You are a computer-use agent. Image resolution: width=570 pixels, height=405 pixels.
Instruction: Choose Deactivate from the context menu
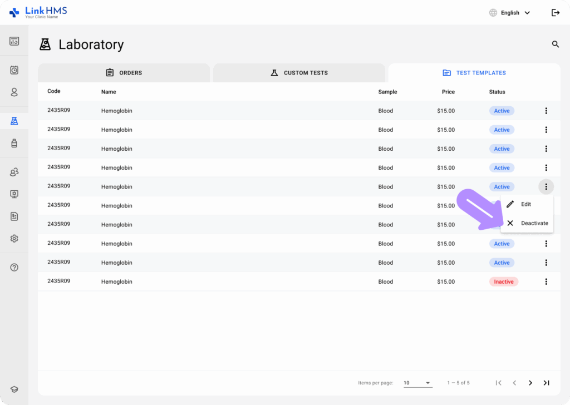tap(527, 223)
